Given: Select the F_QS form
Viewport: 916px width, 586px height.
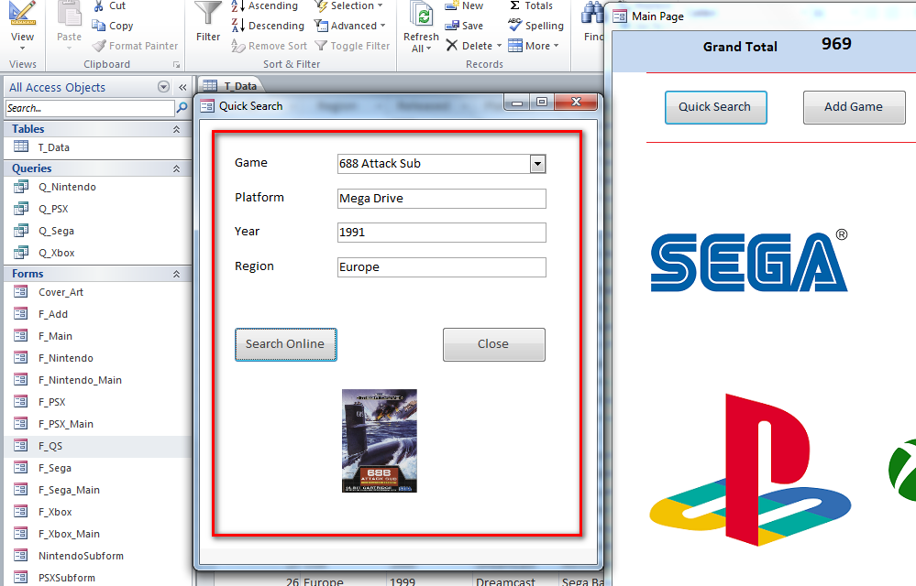Looking at the screenshot, I should click(97, 446).
